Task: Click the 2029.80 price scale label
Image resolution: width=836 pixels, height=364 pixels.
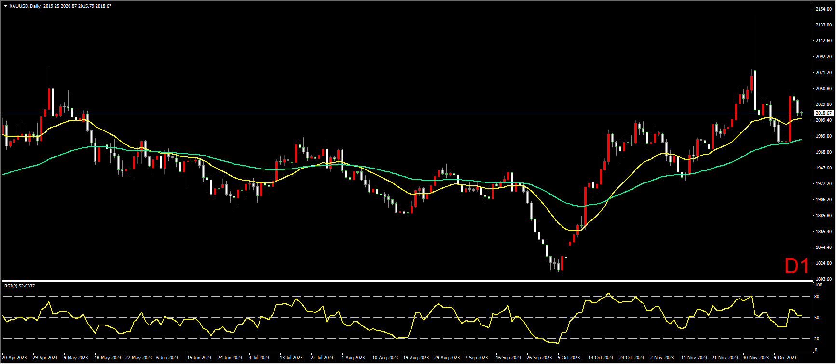Action: coord(824,104)
